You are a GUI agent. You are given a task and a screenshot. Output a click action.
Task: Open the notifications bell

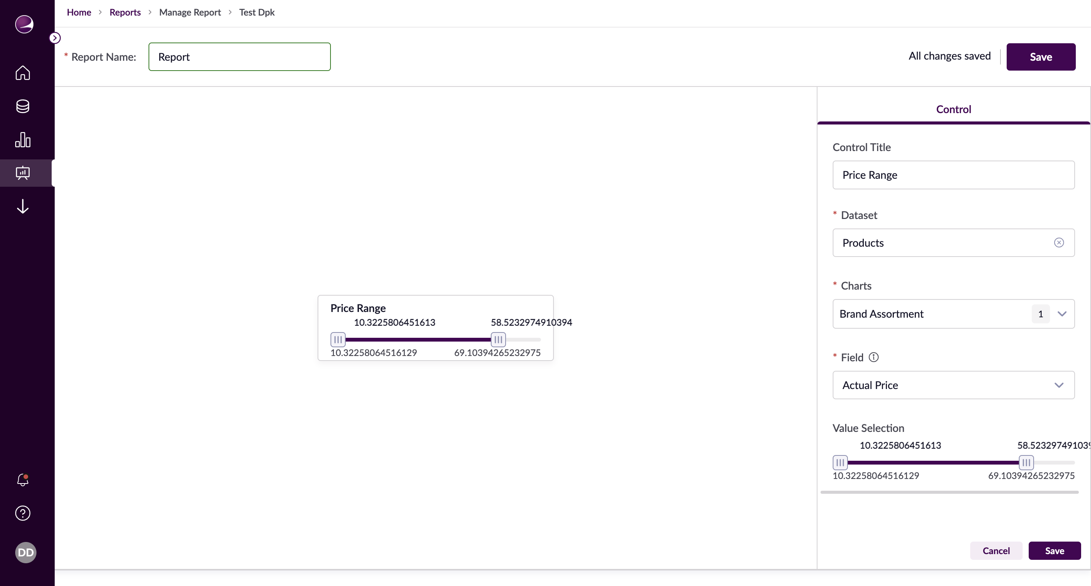pyautogui.click(x=23, y=479)
